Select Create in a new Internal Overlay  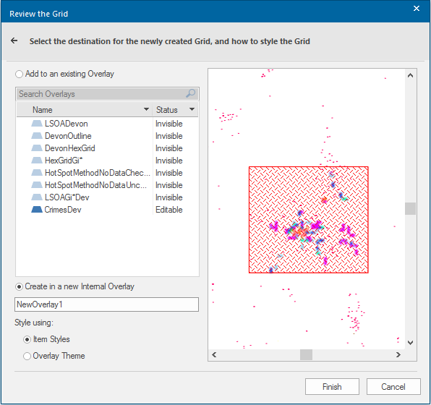[19, 287]
